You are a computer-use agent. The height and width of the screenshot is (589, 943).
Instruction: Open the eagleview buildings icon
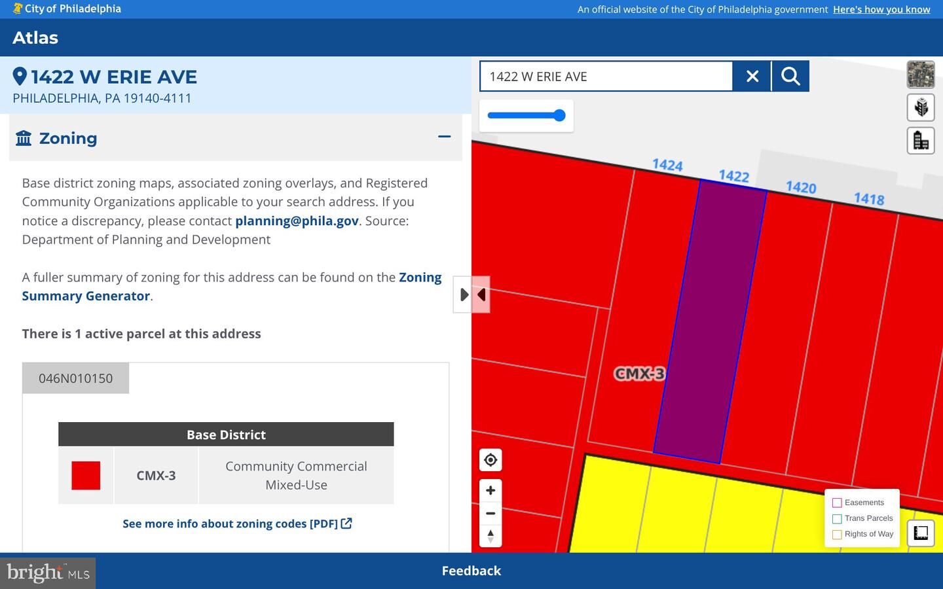coord(921,140)
